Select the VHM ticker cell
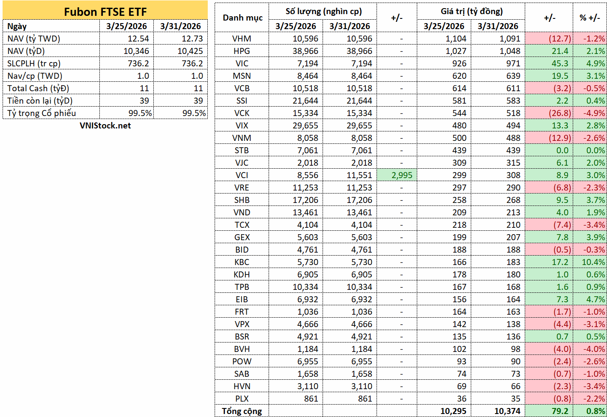 (x=242, y=39)
